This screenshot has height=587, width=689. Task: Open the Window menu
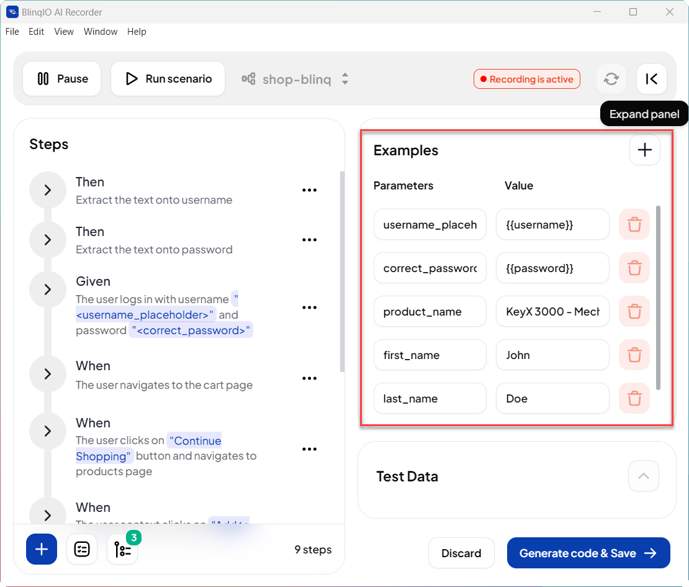tap(101, 32)
